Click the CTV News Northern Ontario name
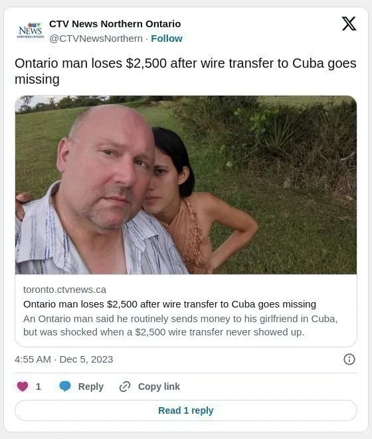 (115, 24)
